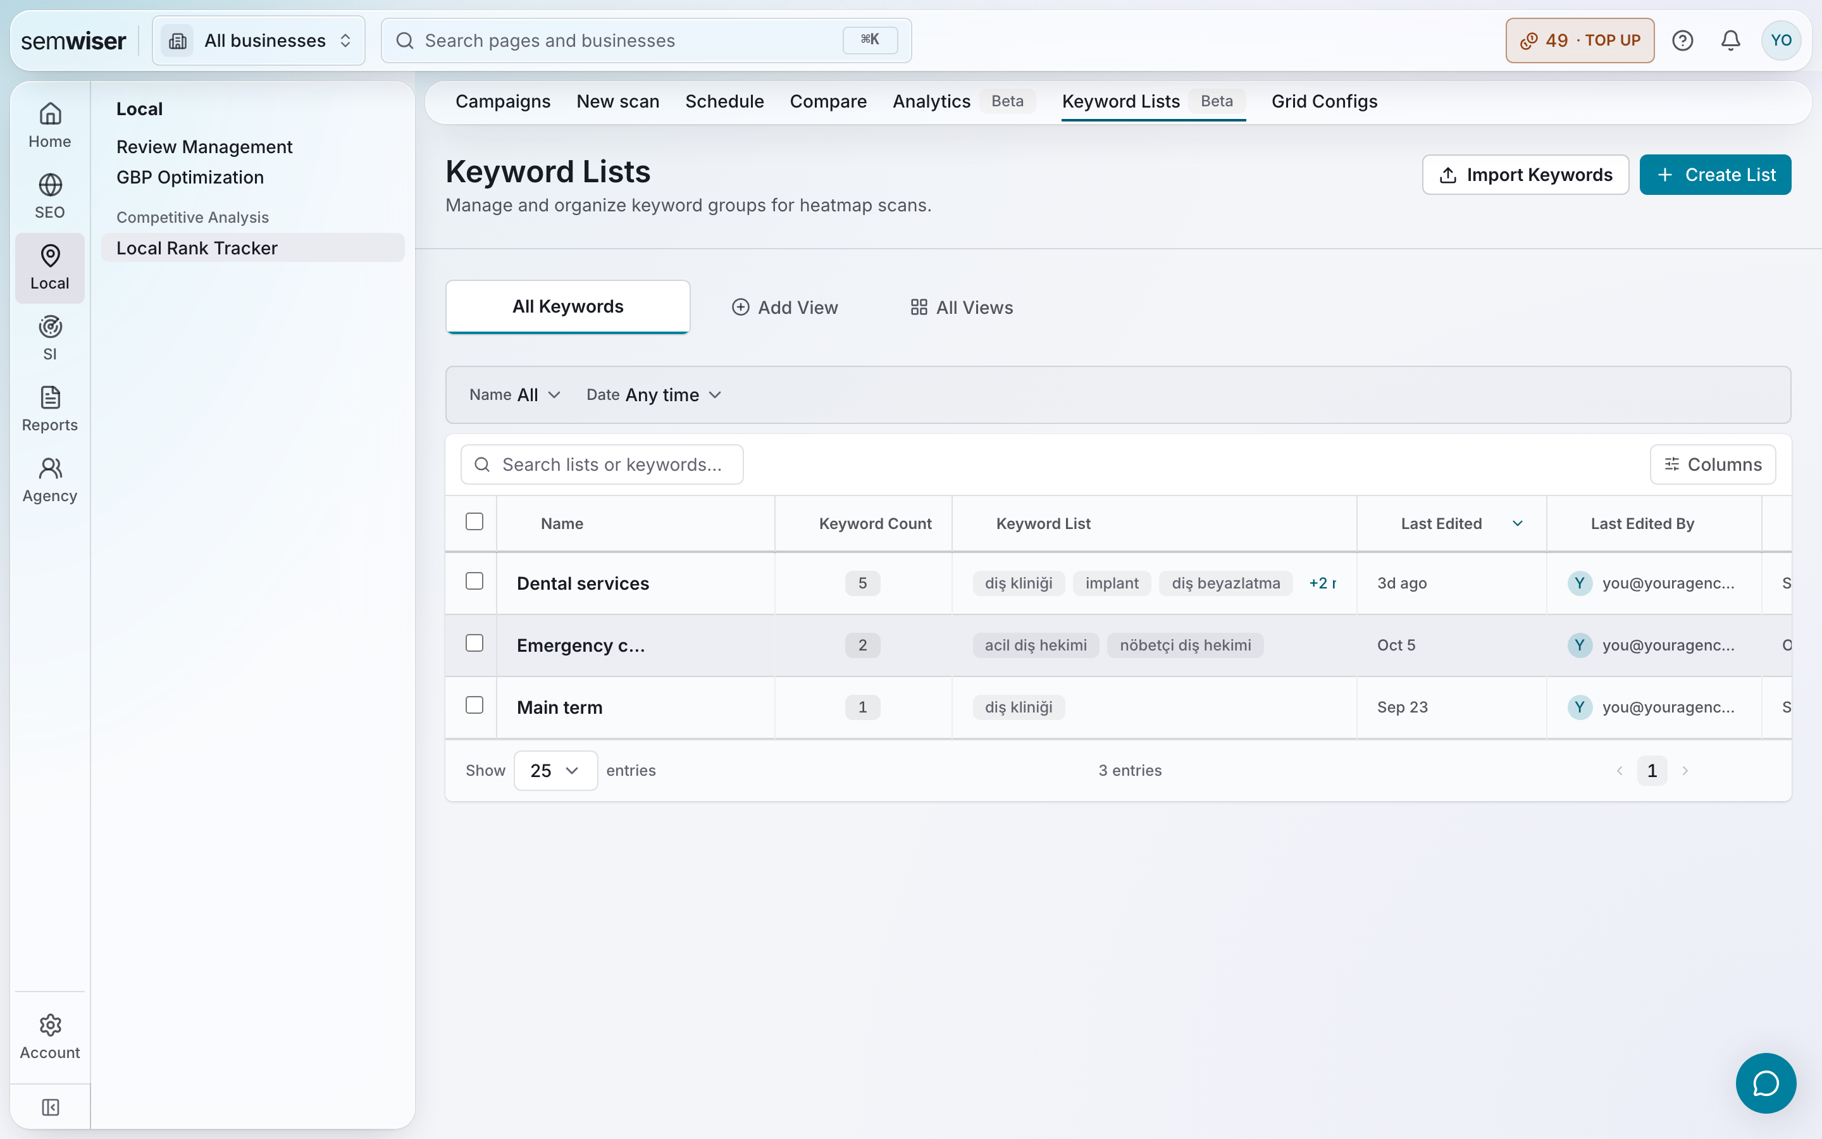
Task: Switch to the New scan tab
Action: click(x=618, y=101)
